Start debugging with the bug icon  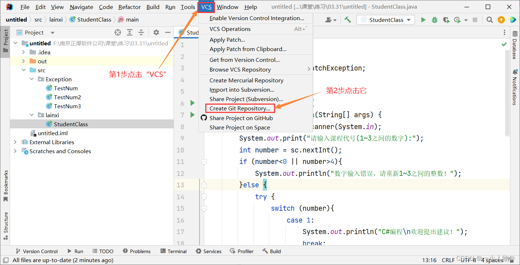(435, 20)
